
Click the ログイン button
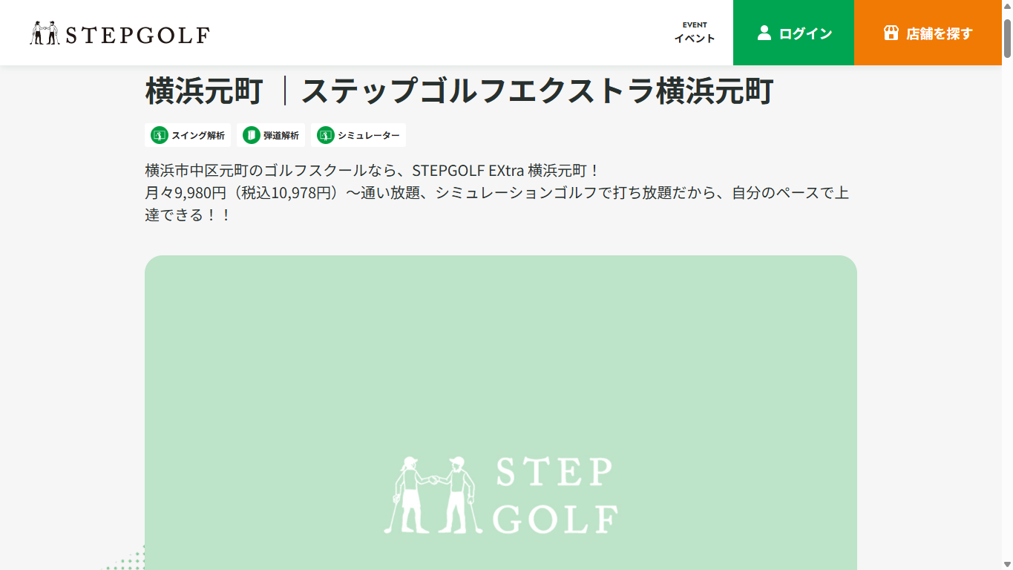pos(793,33)
